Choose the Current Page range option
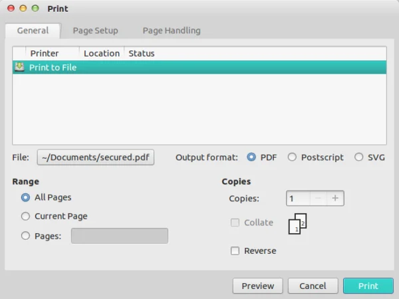The width and height of the screenshot is (399, 299). point(25,216)
